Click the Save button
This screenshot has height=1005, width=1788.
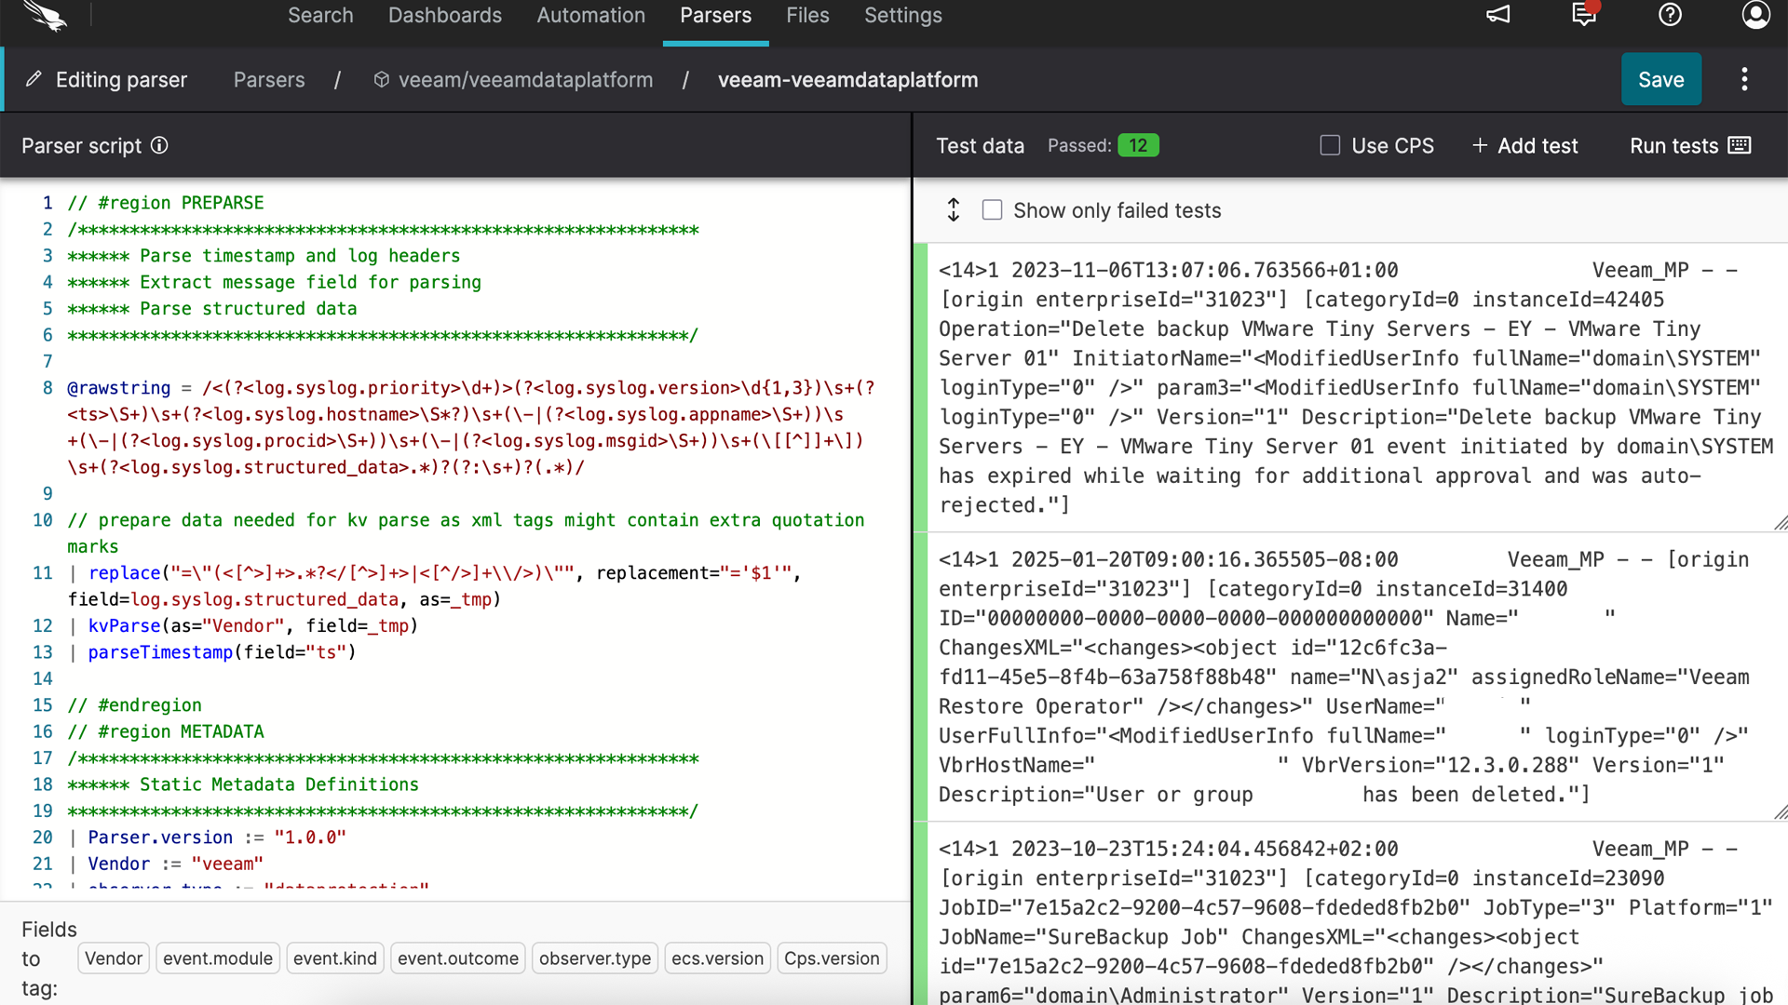tap(1660, 79)
